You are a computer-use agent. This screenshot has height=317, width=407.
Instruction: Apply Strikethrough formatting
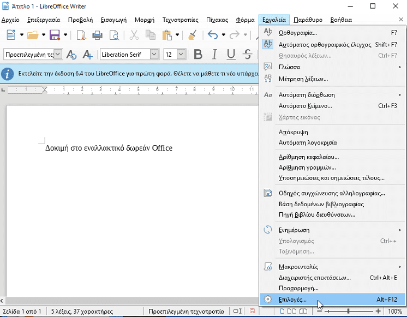[x=248, y=55]
